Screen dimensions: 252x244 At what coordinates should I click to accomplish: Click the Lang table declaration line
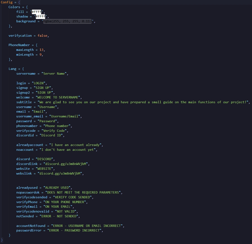coord(16,69)
